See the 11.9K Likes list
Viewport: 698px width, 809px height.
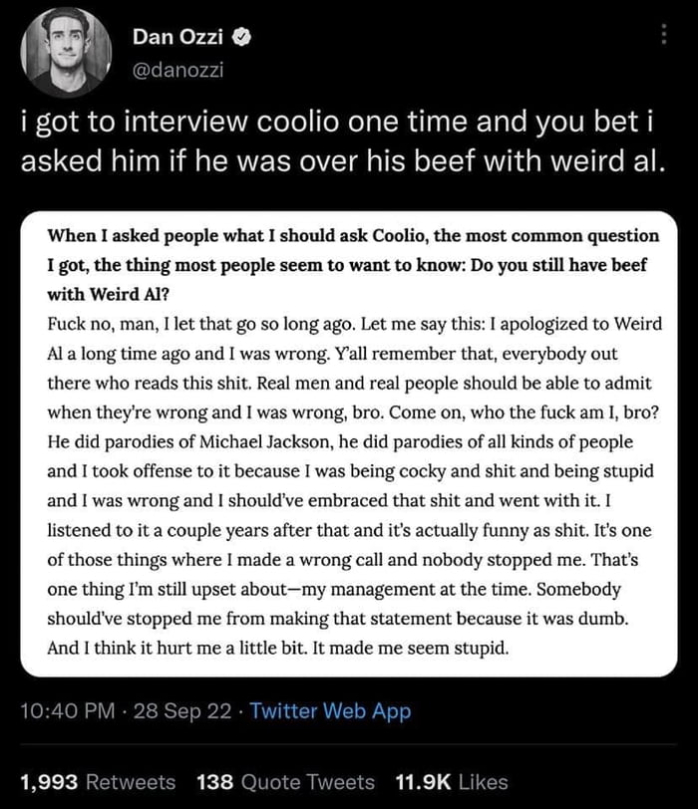coord(451,782)
